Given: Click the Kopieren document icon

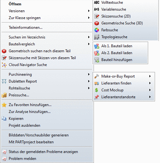Looking at the screenshot, I should (4, 119).
